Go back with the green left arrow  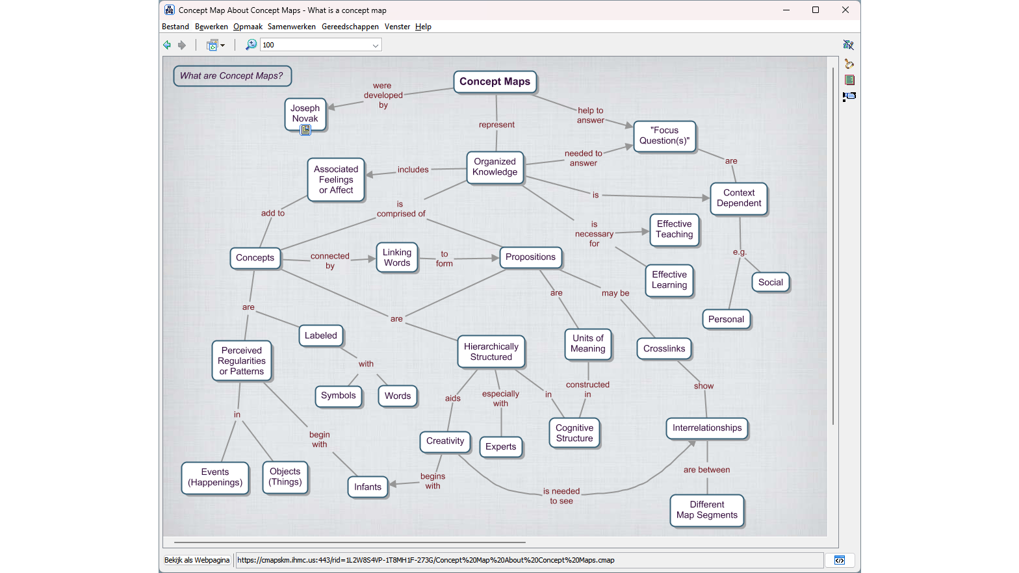(x=167, y=45)
